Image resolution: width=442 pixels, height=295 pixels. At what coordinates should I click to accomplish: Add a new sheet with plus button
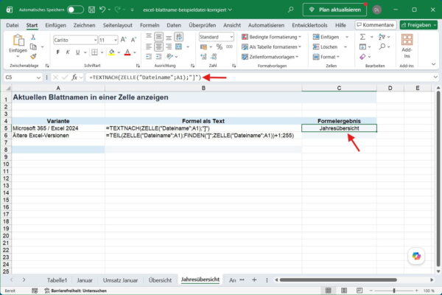point(254,280)
